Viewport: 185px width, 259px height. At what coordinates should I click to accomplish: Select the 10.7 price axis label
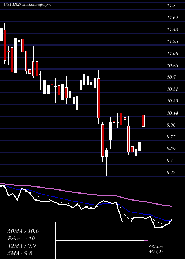coord(171,77)
